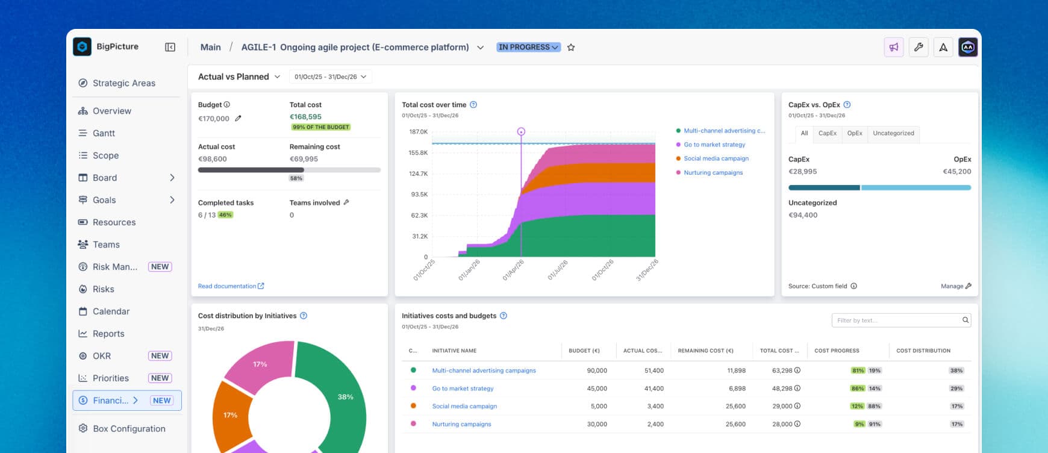
Task: Toggle Nurturing campaigns legend entry
Action: (710, 172)
